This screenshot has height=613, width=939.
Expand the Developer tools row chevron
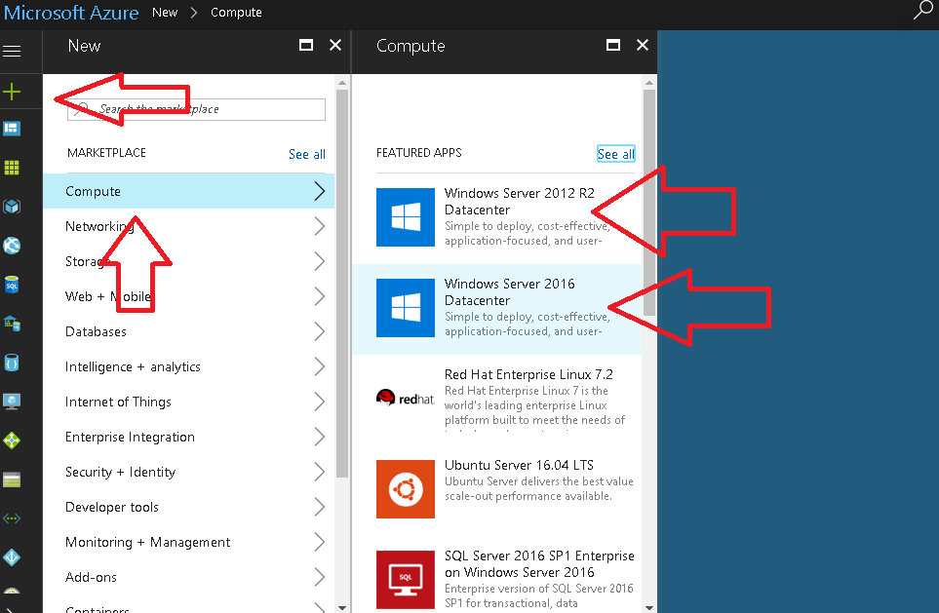tap(319, 507)
